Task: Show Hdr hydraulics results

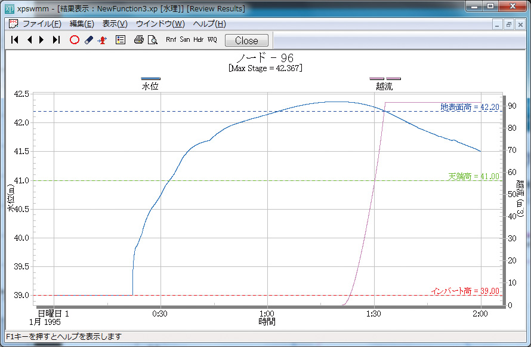Action: 199,40
